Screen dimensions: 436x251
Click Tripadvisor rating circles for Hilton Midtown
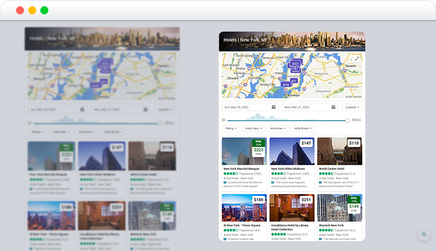(x=278, y=173)
